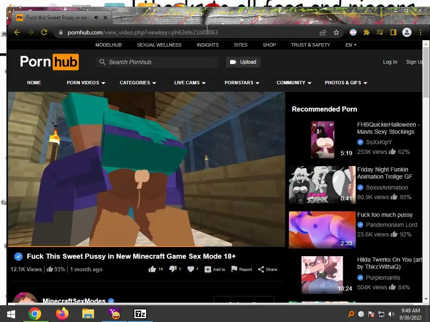Open the Chrome three-dot menu

tap(420, 32)
